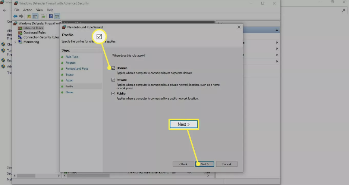Click the Private label text
The height and width of the screenshot is (185, 349).
(x=122, y=80)
